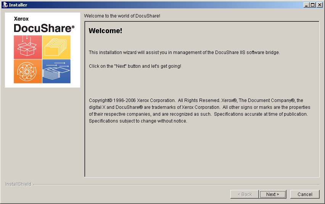
Task: Click the Cancel button
Action: (305, 194)
